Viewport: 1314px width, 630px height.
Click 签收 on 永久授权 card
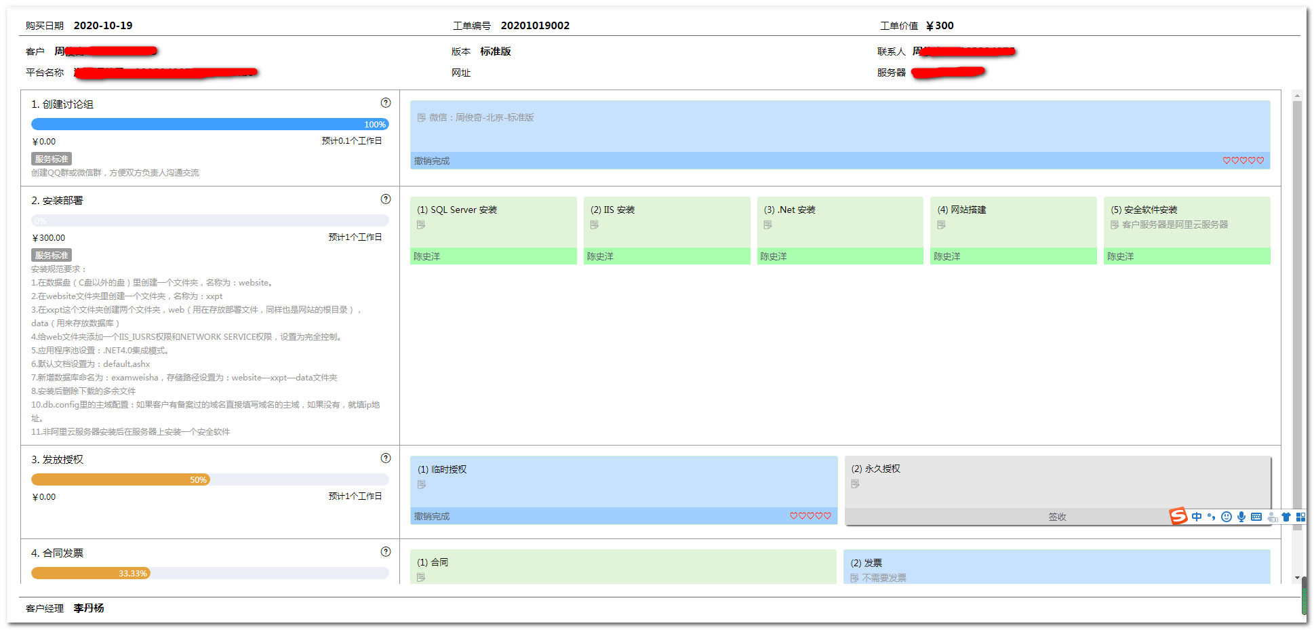click(x=1057, y=517)
